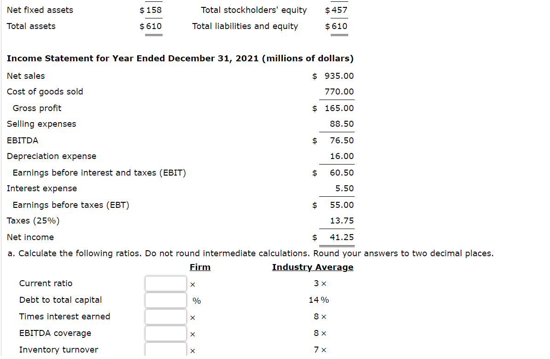Click the Firm column heading

200,267
